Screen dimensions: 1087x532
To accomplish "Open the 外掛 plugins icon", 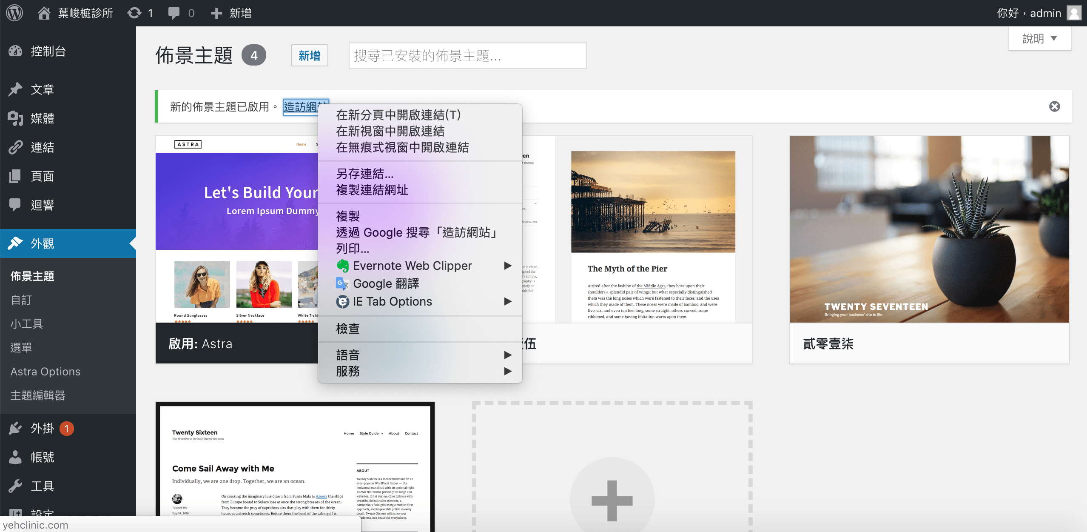I will click(x=15, y=428).
